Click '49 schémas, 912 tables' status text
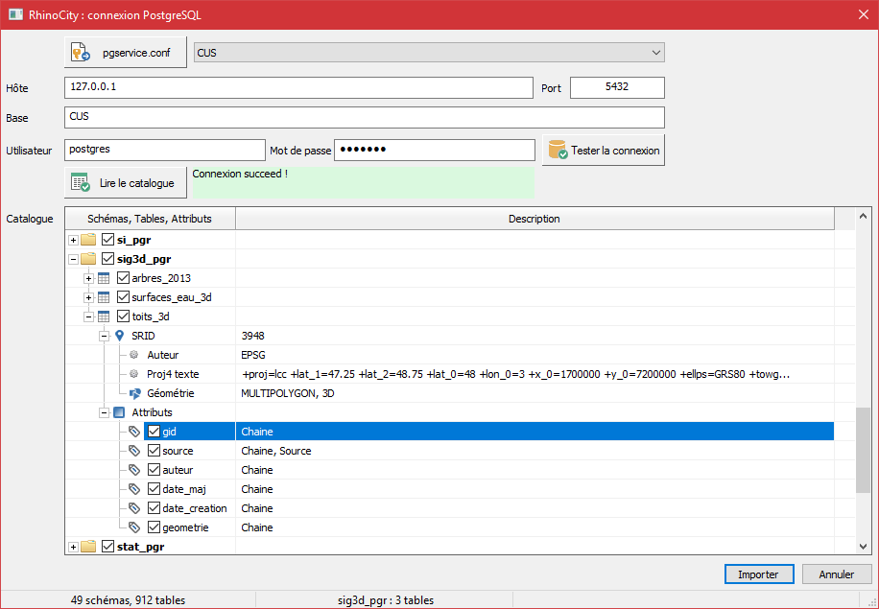Screen dimensions: 879x609 [x=128, y=600]
